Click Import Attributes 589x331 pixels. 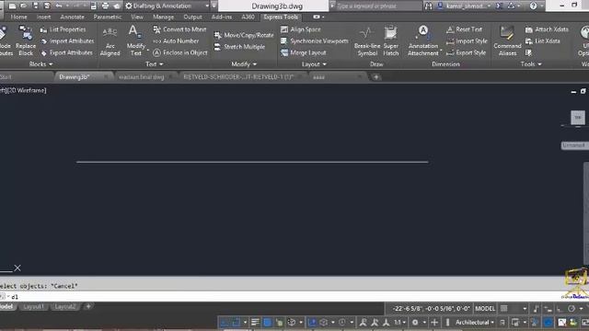(67, 40)
